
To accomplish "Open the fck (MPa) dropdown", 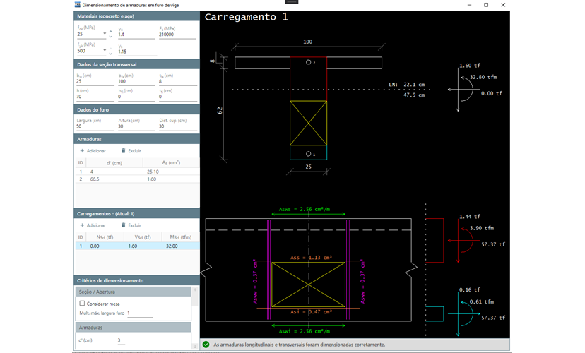I will tap(104, 33).
